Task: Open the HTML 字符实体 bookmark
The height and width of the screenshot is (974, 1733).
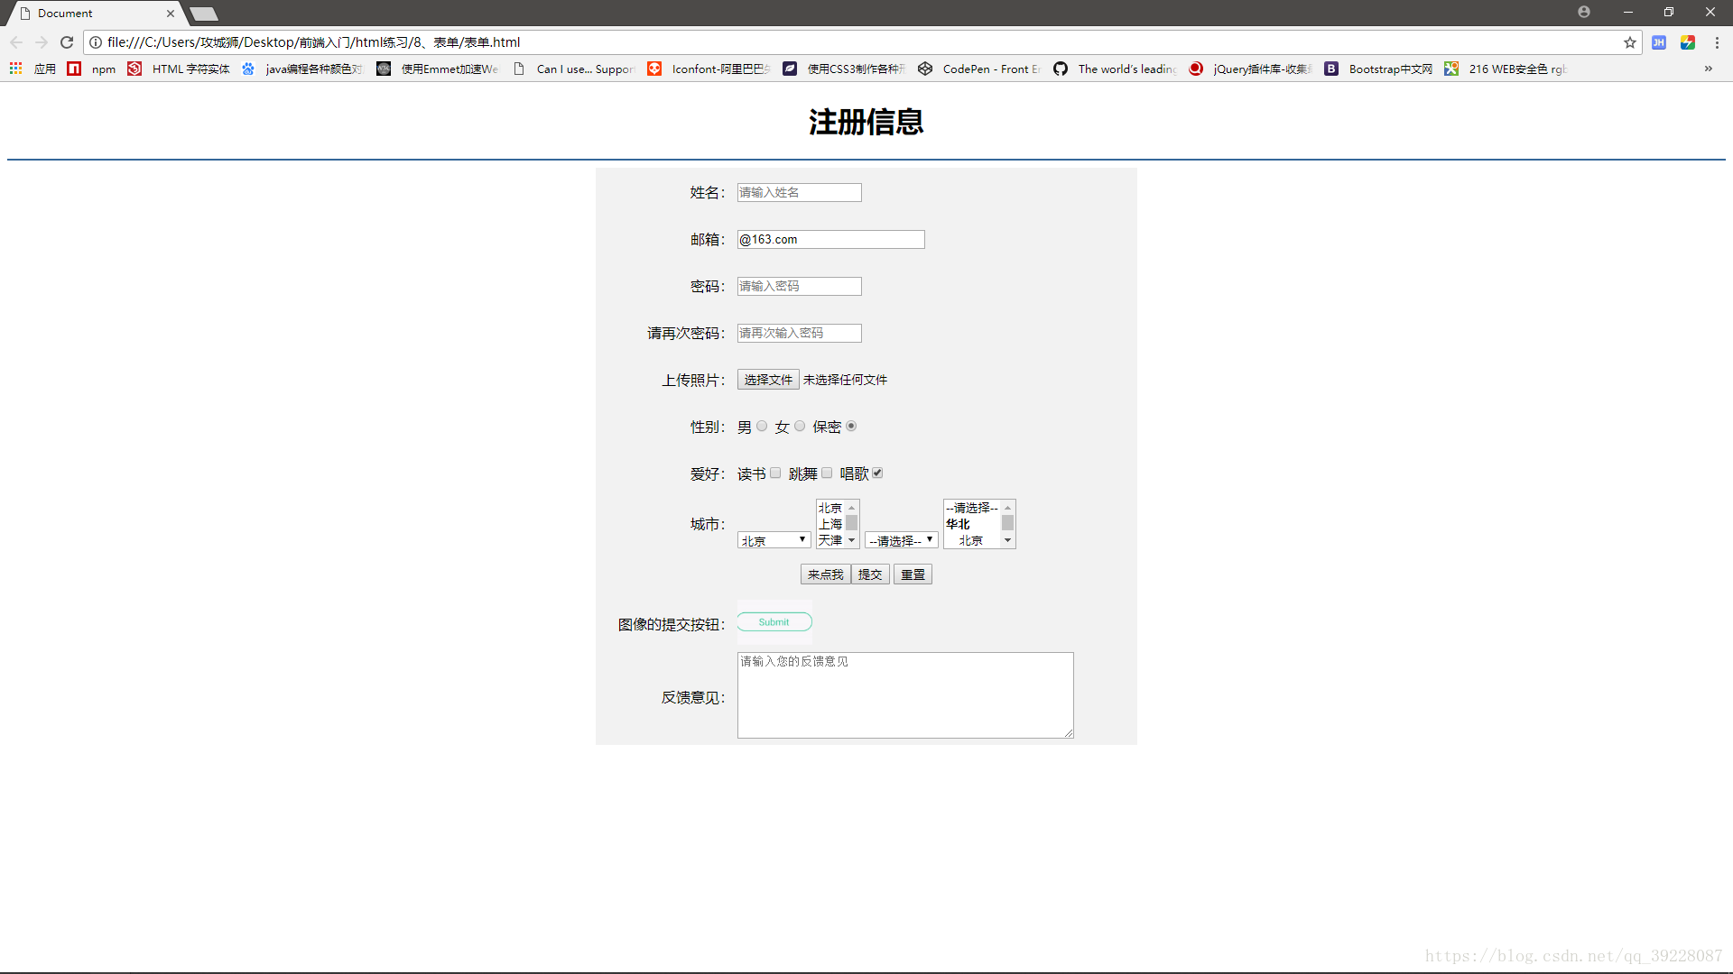Action: coord(179,69)
